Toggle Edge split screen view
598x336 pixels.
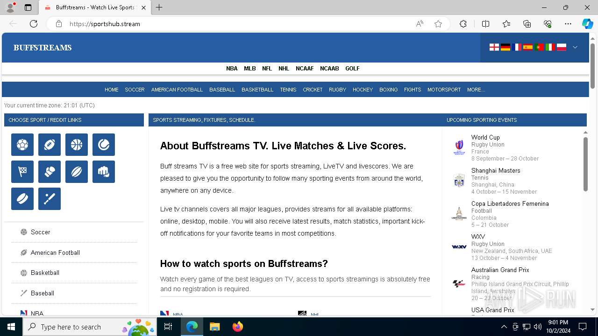pyautogui.click(x=485, y=24)
